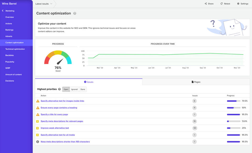Click the warning icon for alternative text in links
Viewport: 252px width, 153px height.
38,101
